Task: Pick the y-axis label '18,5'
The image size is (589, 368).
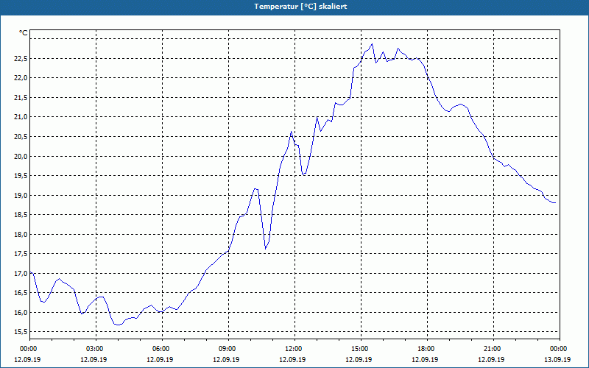Action: point(21,215)
